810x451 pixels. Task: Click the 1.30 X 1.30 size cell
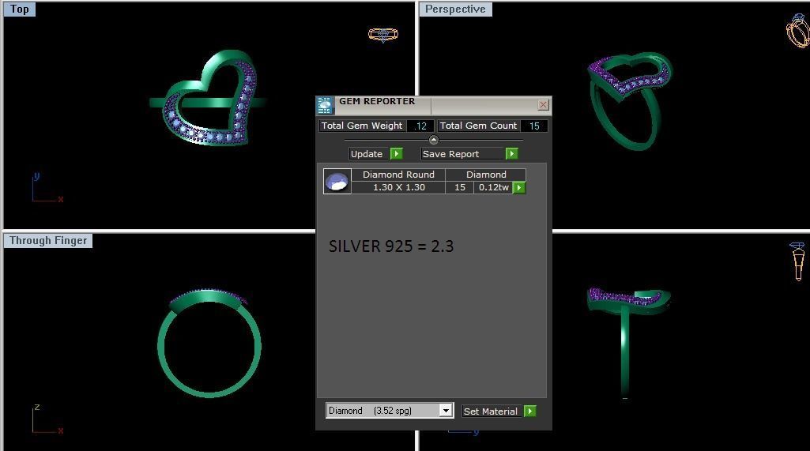(x=398, y=187)
